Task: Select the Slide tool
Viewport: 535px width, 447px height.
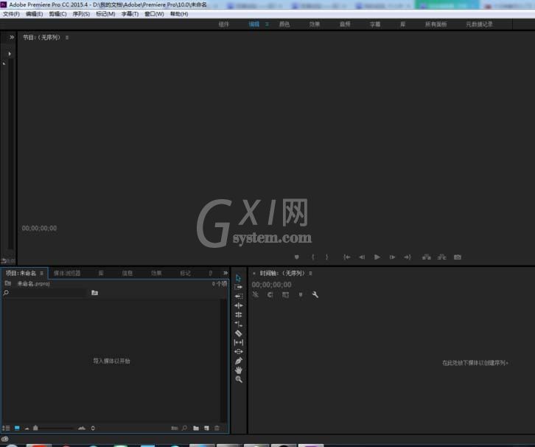Action: point(239,351)
